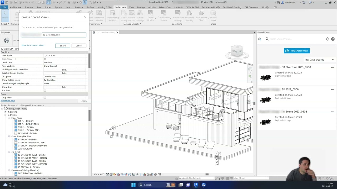Collapse the 3D Views tree node
This screenshot has width=337, height=189.
click(x=9, y=152)
